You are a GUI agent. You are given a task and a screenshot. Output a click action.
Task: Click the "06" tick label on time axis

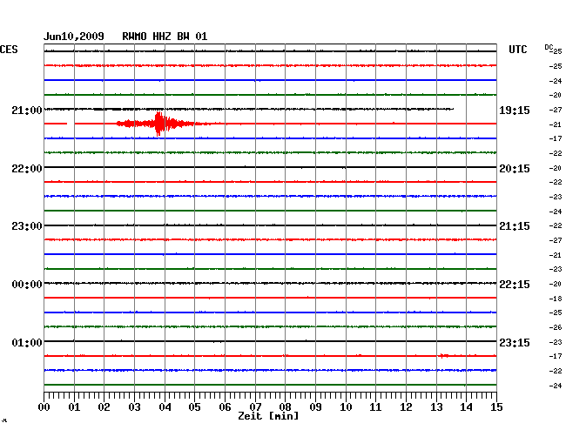[225, 407]
